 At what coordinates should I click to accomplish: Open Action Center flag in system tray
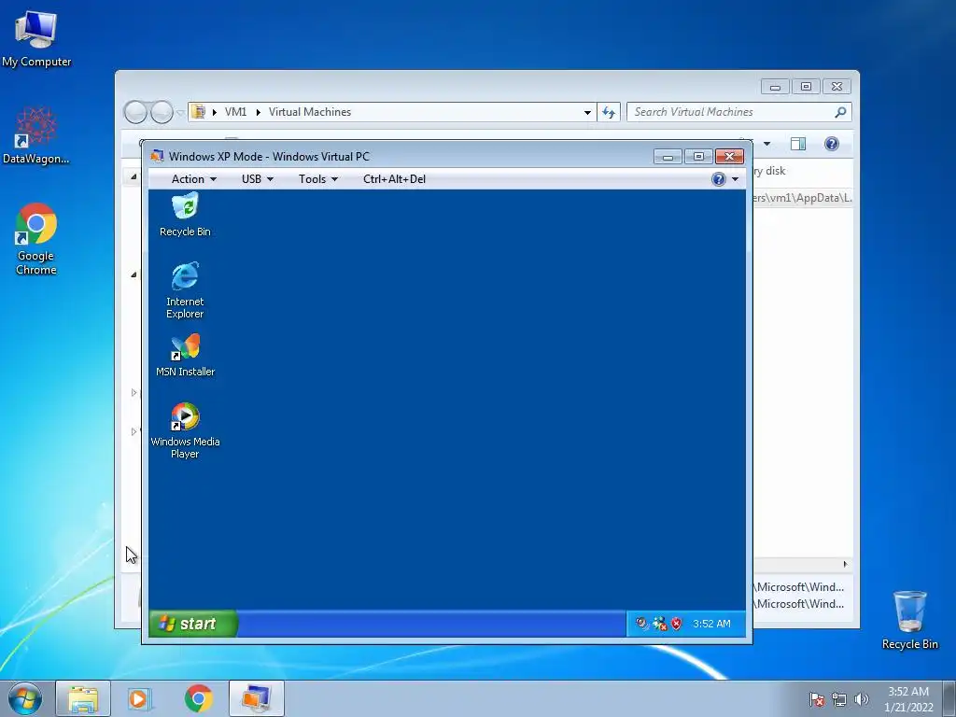[816, 699]
